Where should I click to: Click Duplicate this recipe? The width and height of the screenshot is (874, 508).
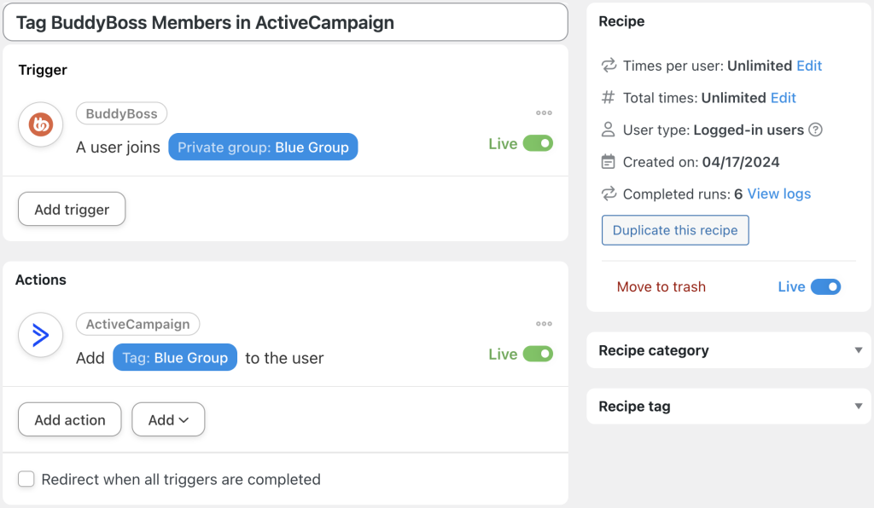(675, 230)
